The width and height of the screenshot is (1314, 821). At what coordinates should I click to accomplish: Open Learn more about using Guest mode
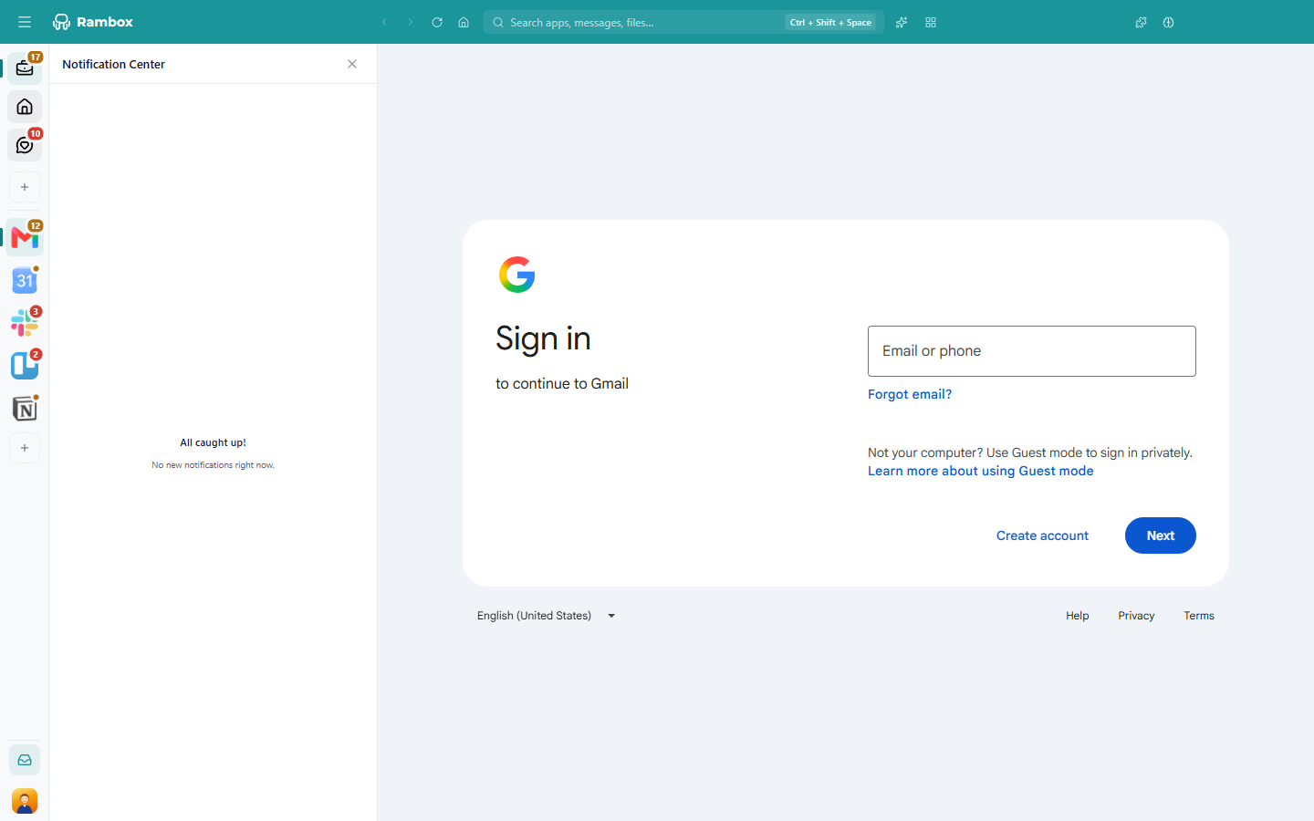(x=980, y=471)
